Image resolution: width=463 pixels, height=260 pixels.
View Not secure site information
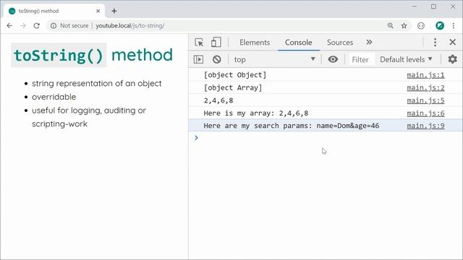point(69,26)
